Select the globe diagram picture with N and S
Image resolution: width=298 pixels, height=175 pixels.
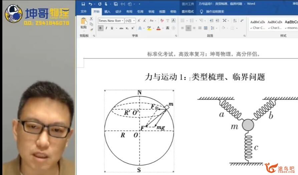click(x=139, y=131)
